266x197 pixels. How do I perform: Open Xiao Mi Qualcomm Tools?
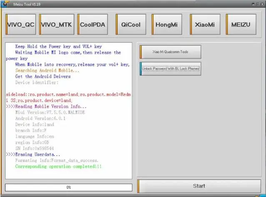click(171, 52)
